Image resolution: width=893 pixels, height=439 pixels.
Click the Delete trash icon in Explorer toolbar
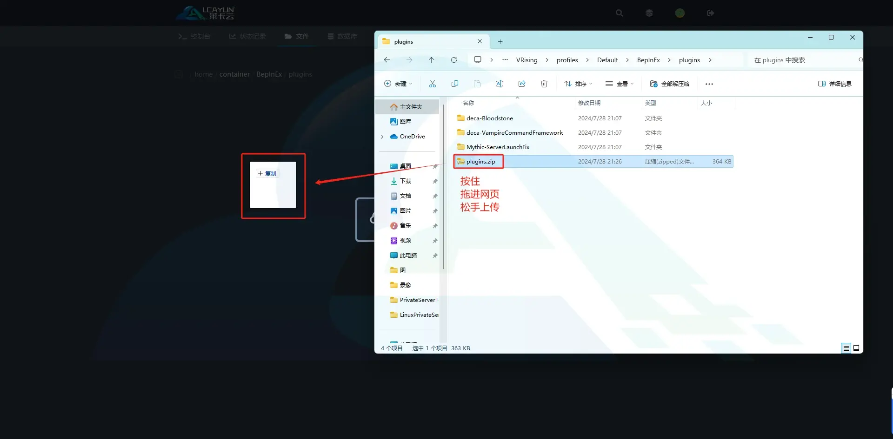[544, 84]
